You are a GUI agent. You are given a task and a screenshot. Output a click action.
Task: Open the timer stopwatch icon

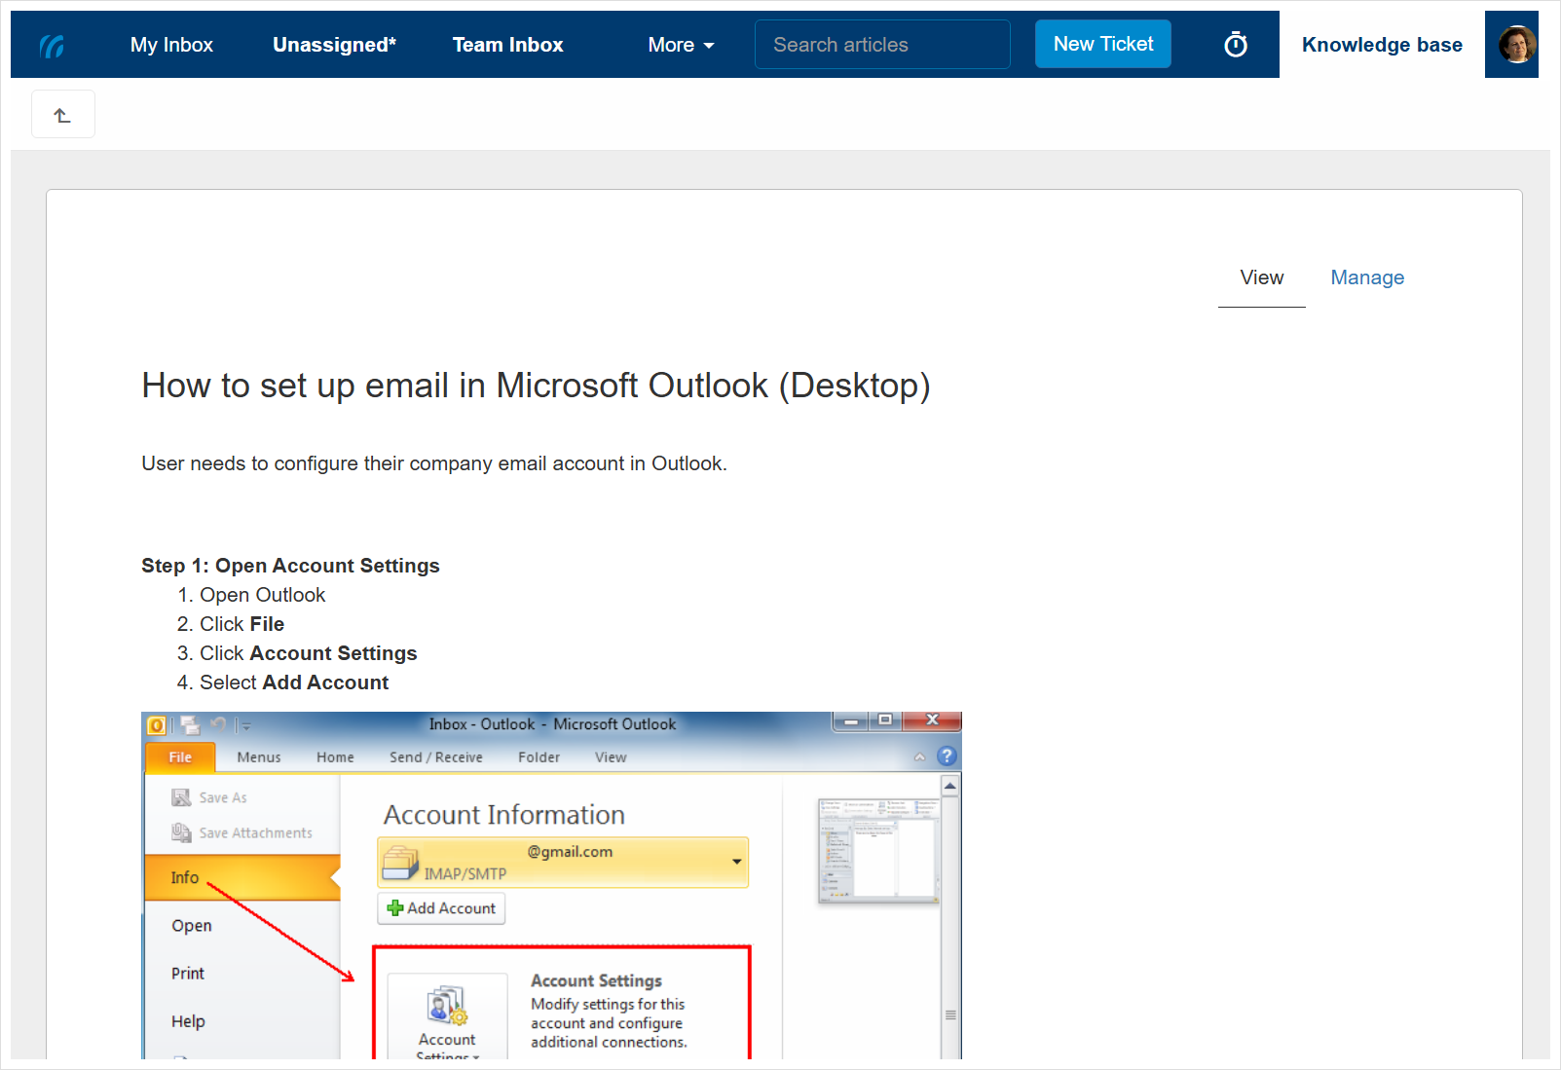pyautogui.click(x=1235, y=45)
